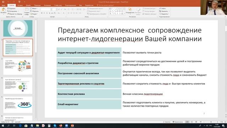
Task: Open Направление текста text direction menu
Action: coord(95,9)
